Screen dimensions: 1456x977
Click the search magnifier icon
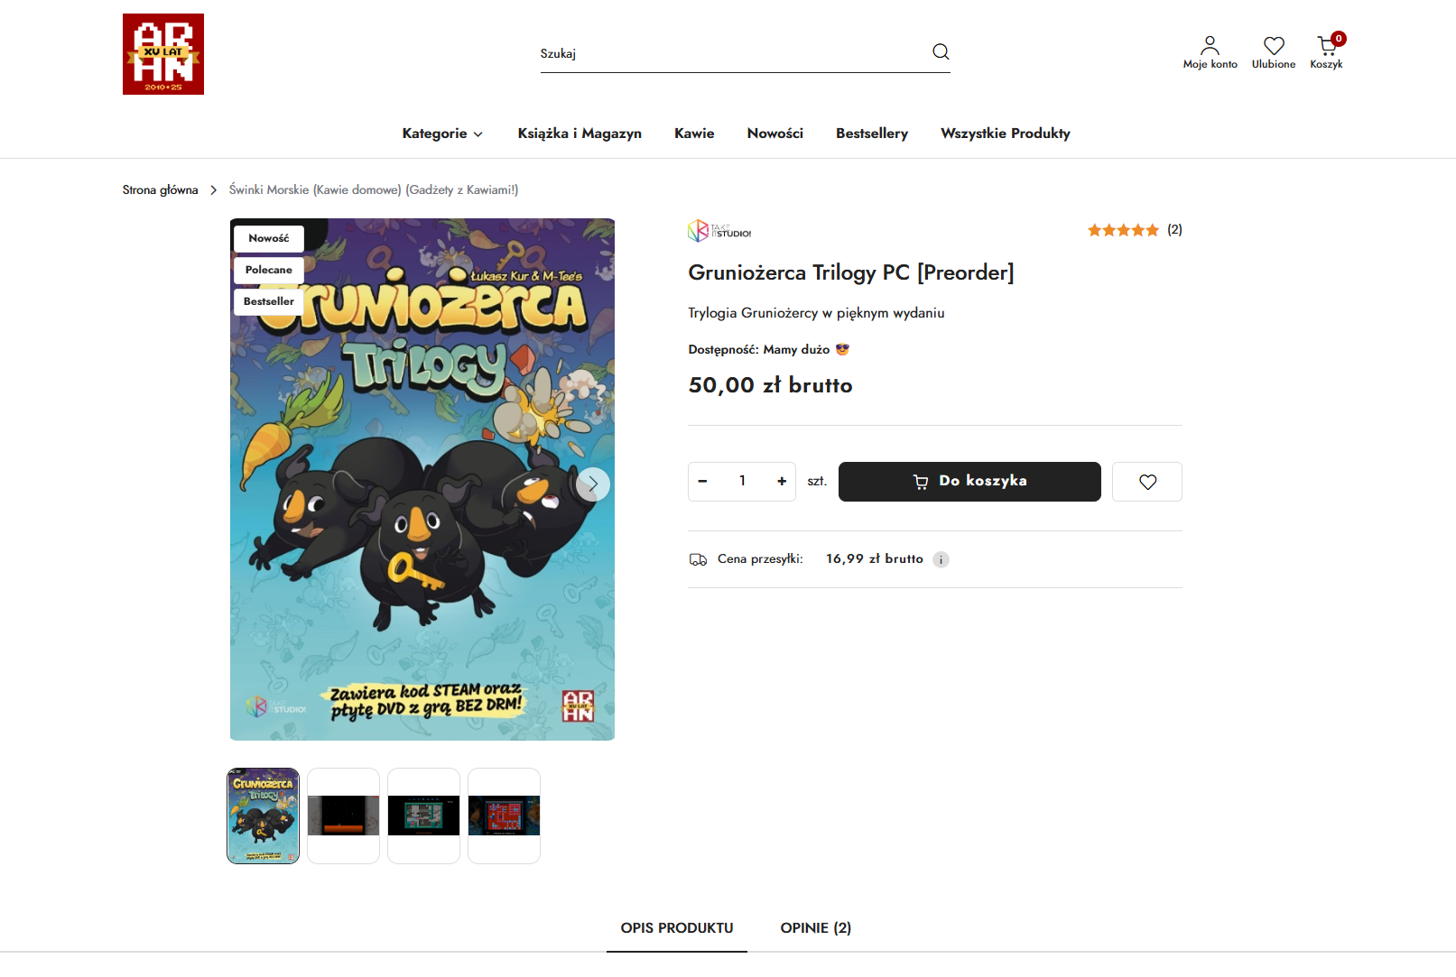click(941, 52)
